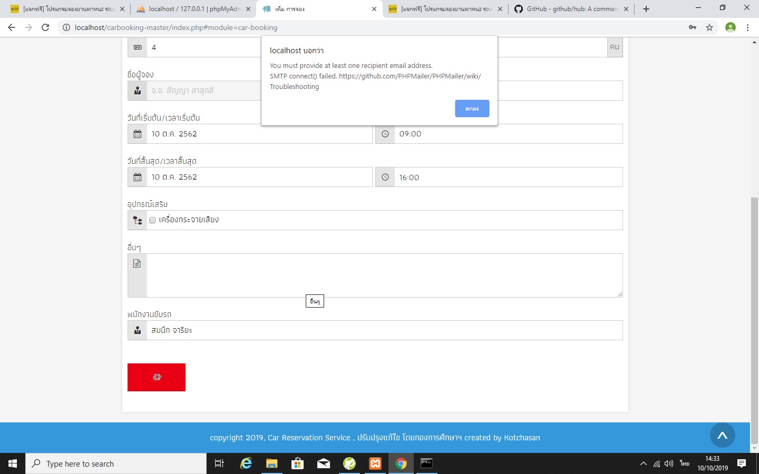Image resolution: width=759 pixels, height=474 pixels.
Task: Click the green circular taskbar app icon
Action: tap(349, 463)
